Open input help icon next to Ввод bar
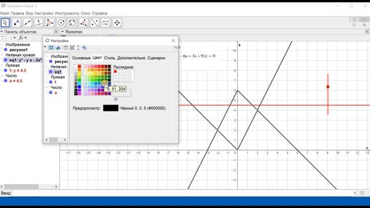 pos(362,193)
